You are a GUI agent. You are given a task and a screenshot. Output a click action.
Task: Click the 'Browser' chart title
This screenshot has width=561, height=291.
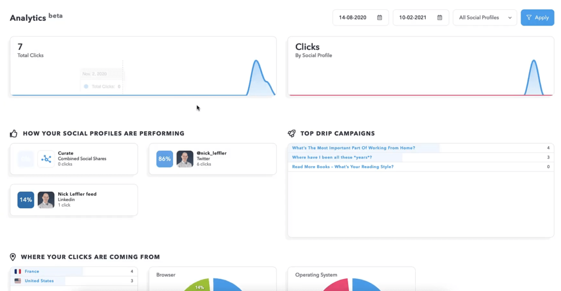(x=165, y=275)
